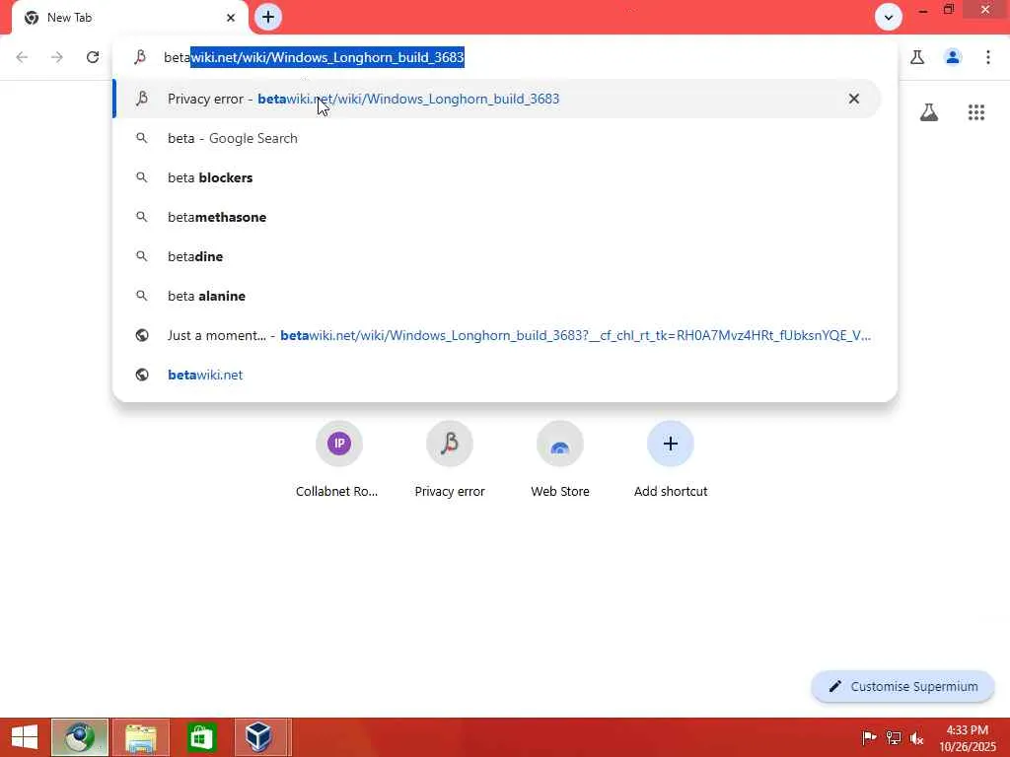The width and height of the screenshot is (1010, 757).
Task: Click the Add shortcut button
Action: click(x=671, y=459)
